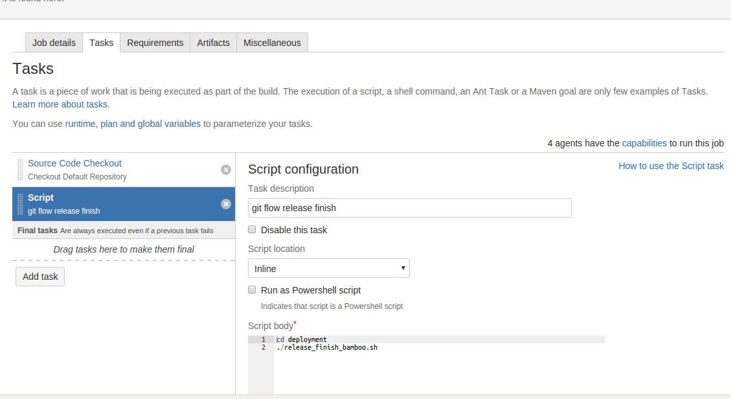Enable Run as Powershell script
This screenshot has height=399, width=731.
coord(252,290)
